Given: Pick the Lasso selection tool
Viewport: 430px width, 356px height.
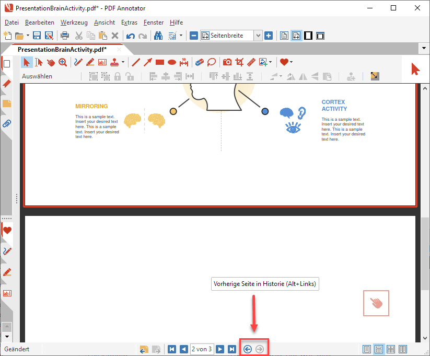Looking at the screenshot, I should coord(212,62).
